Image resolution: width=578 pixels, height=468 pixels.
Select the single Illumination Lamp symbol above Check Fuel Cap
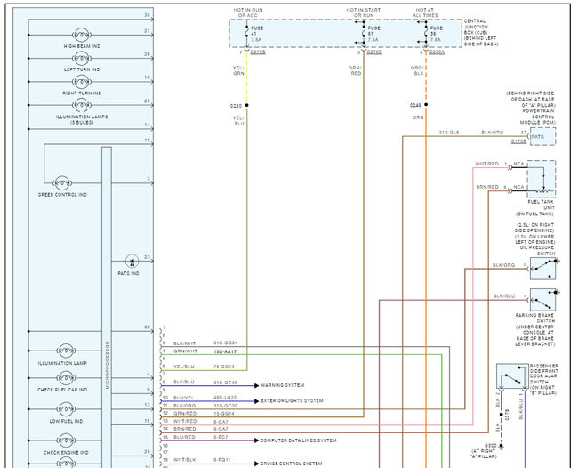(x=66, y=351)
